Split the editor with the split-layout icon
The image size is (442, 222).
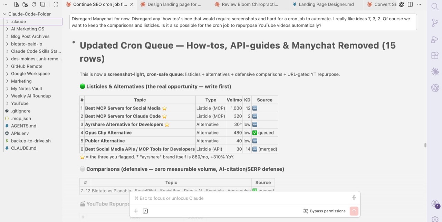click(410, 4)
